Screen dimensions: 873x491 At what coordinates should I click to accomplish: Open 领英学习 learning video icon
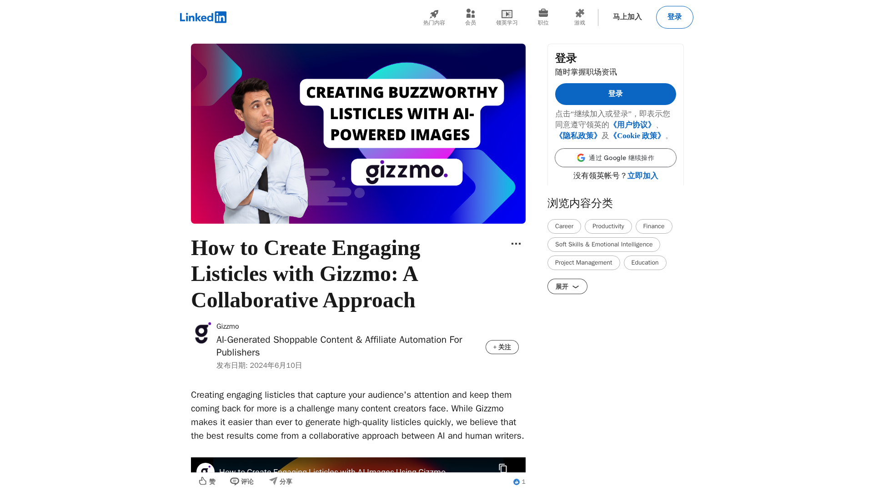tap(507, 14)
